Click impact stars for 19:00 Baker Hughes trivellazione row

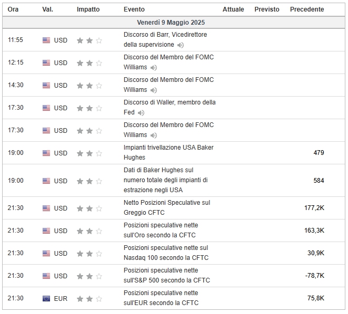point(89,153)
